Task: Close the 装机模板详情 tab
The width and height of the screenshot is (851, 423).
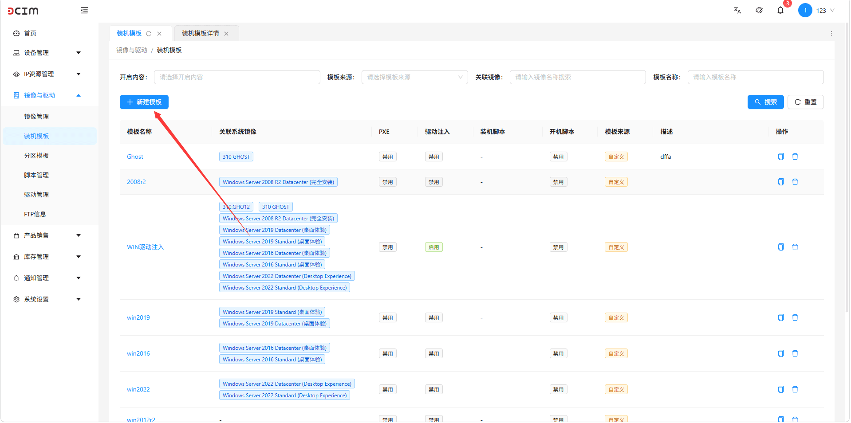Action: click(x=226, y=34)
